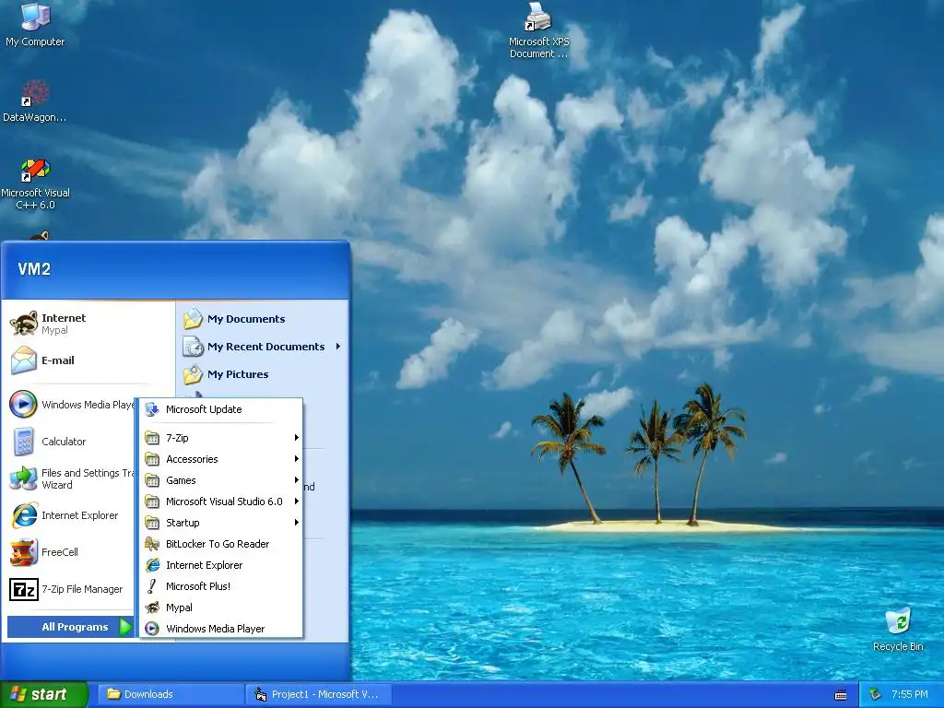Open Microsoft Visual Studio 6.0 program group
Screen dimensions: 944x708
pos(221,501)
